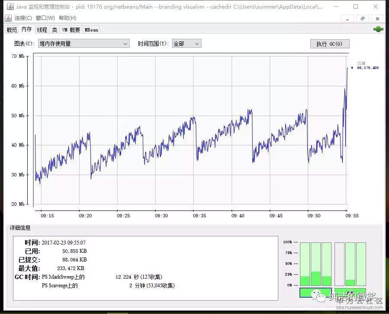
Task: Restore the inner connection window
Action: click(x=363, y=19)
